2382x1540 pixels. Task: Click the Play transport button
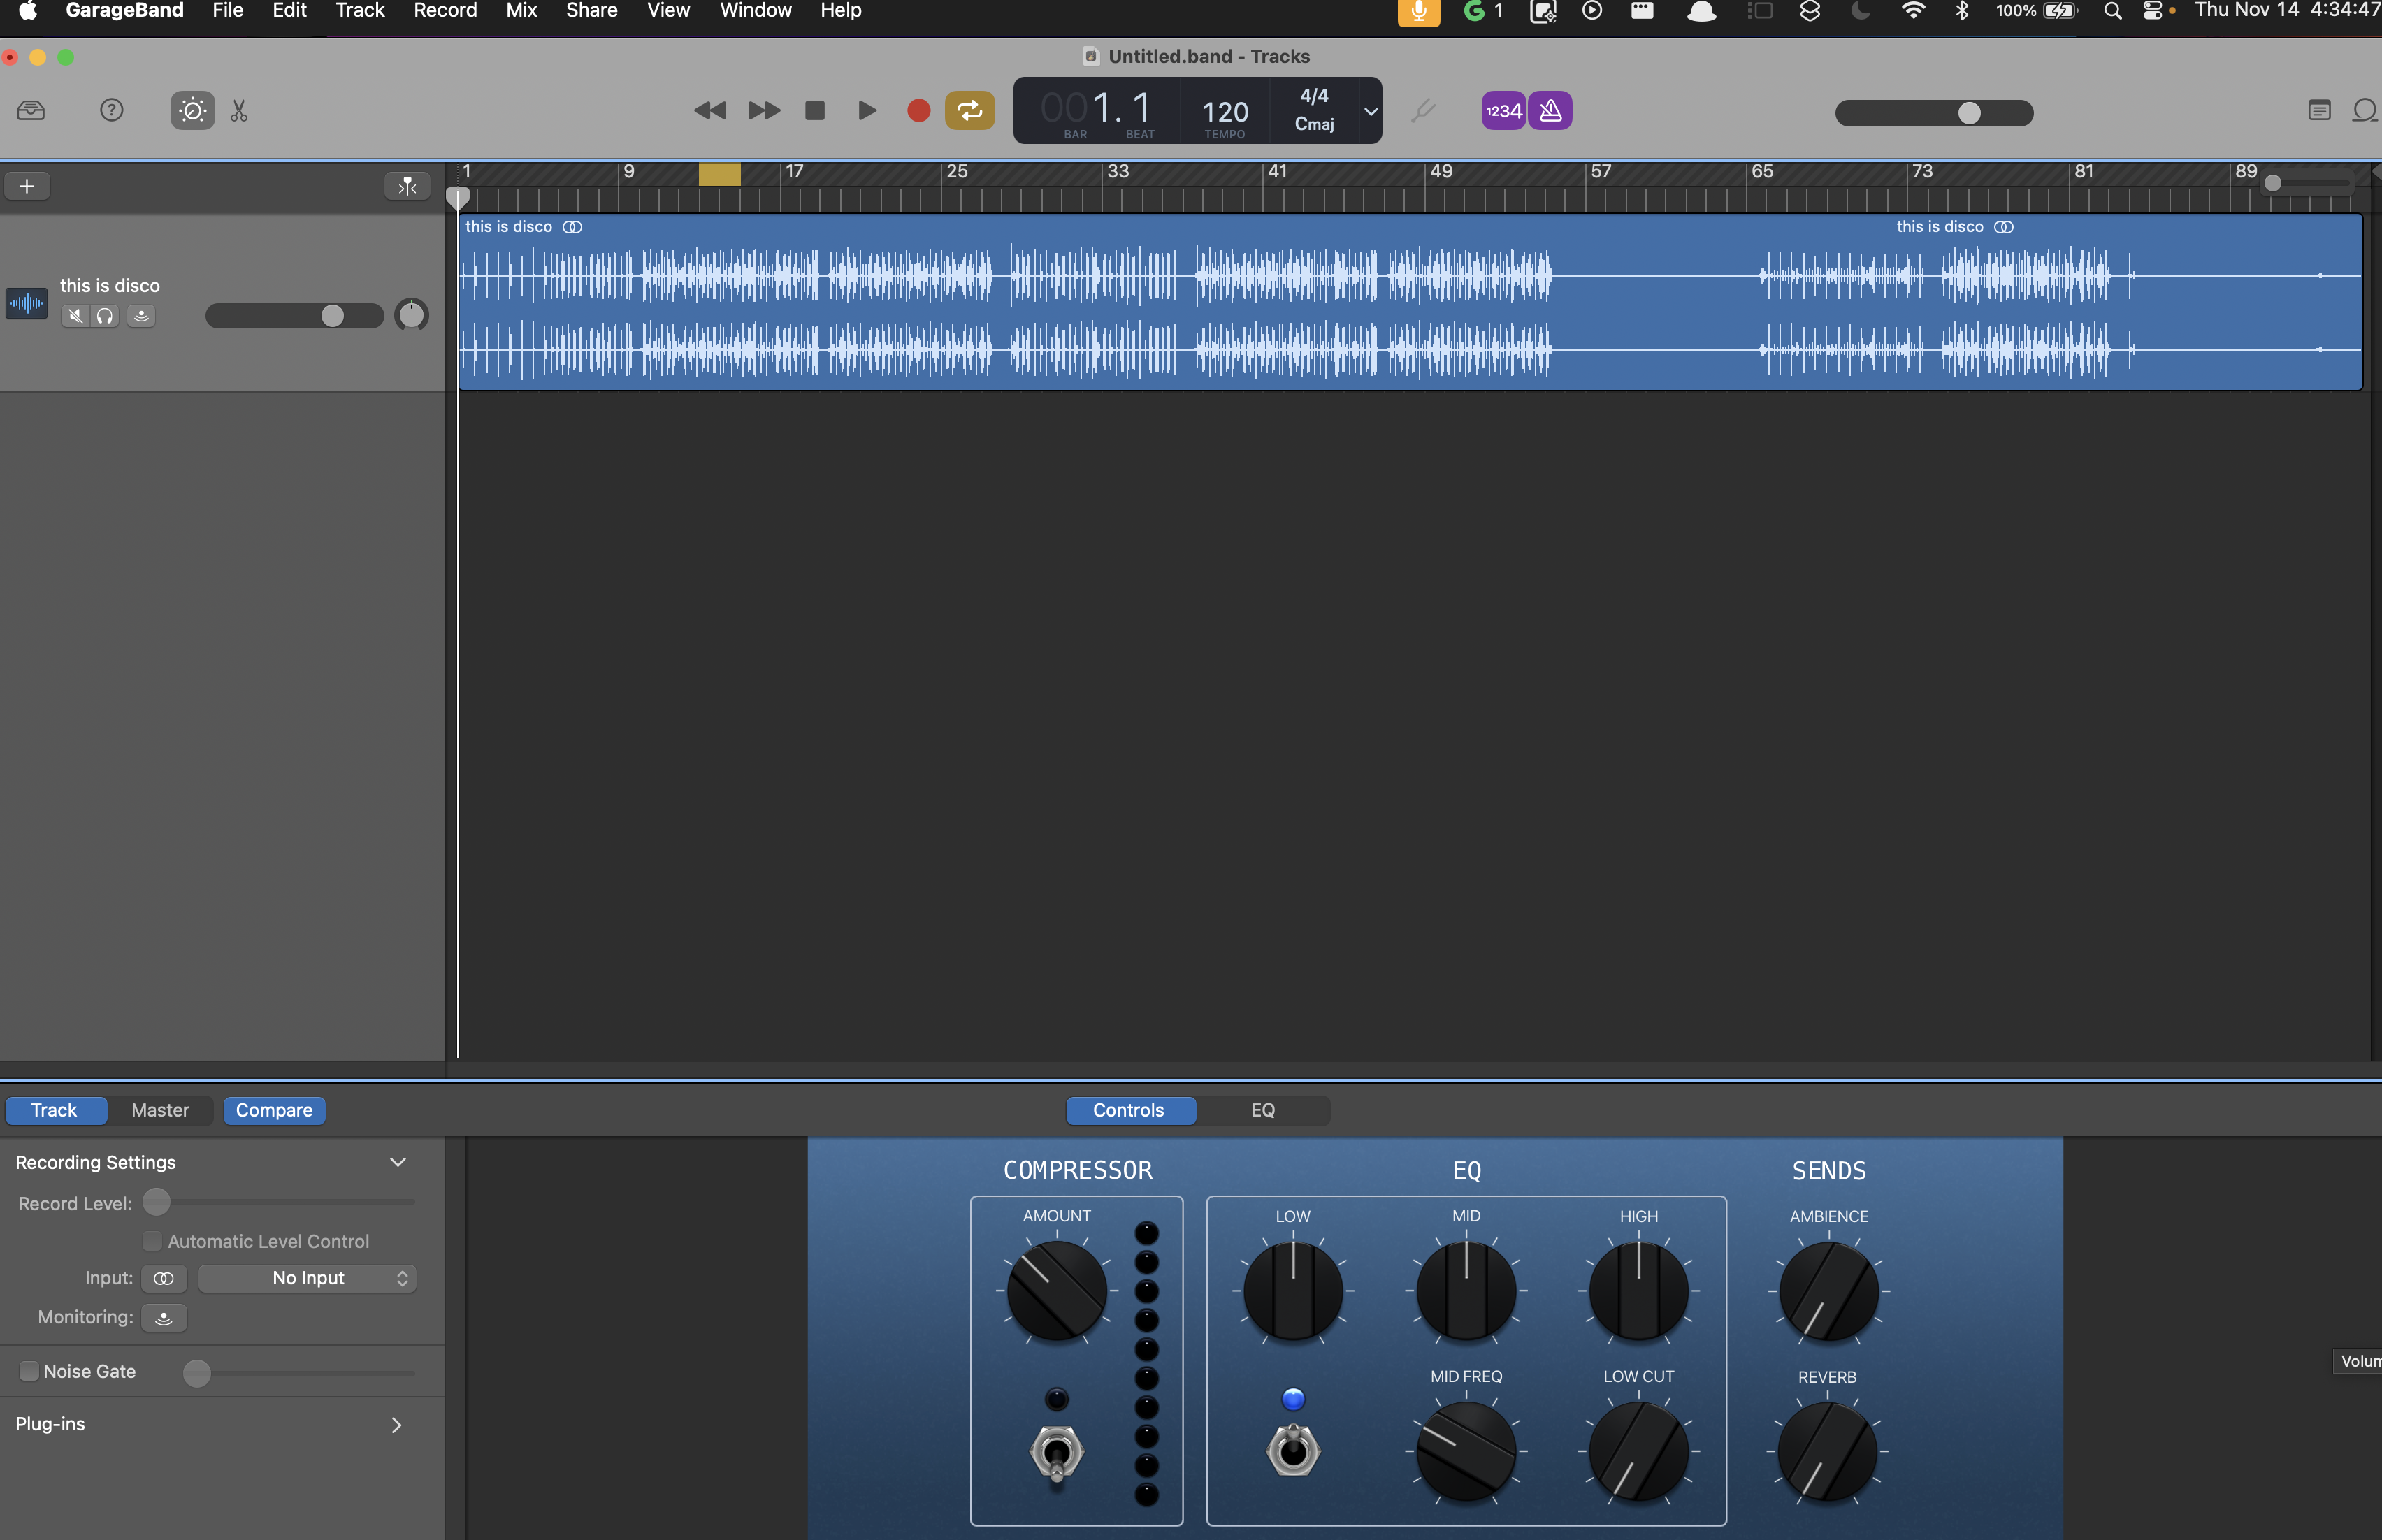click(867, 110)
